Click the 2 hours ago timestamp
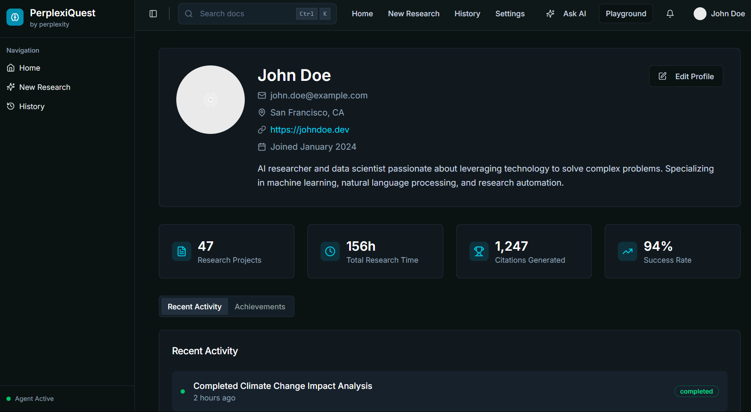This screenshot has height=412, width=751. click(214, 398)
